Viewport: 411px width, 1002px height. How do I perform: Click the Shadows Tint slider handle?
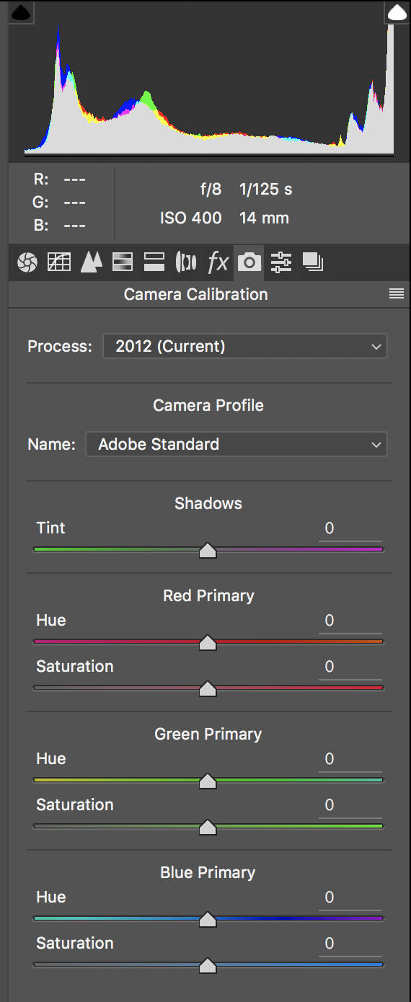pos(208,551)
